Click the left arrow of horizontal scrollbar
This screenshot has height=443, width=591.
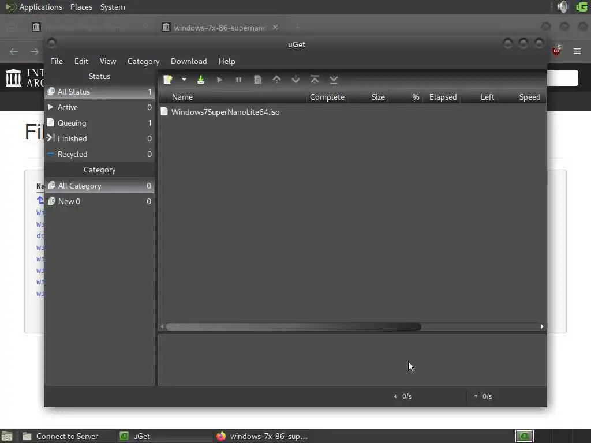162,326
